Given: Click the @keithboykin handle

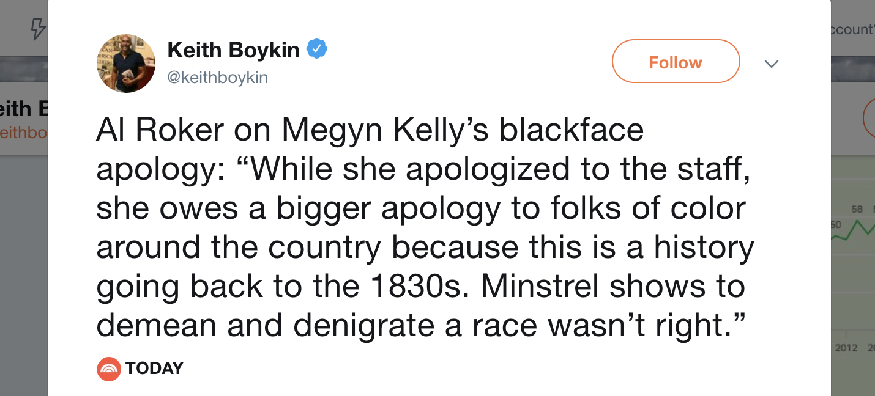Looking at the screenshot, I should click(217, 78).
